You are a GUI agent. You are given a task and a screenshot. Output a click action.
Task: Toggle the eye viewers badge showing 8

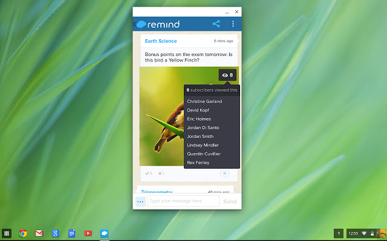[227, 75]
